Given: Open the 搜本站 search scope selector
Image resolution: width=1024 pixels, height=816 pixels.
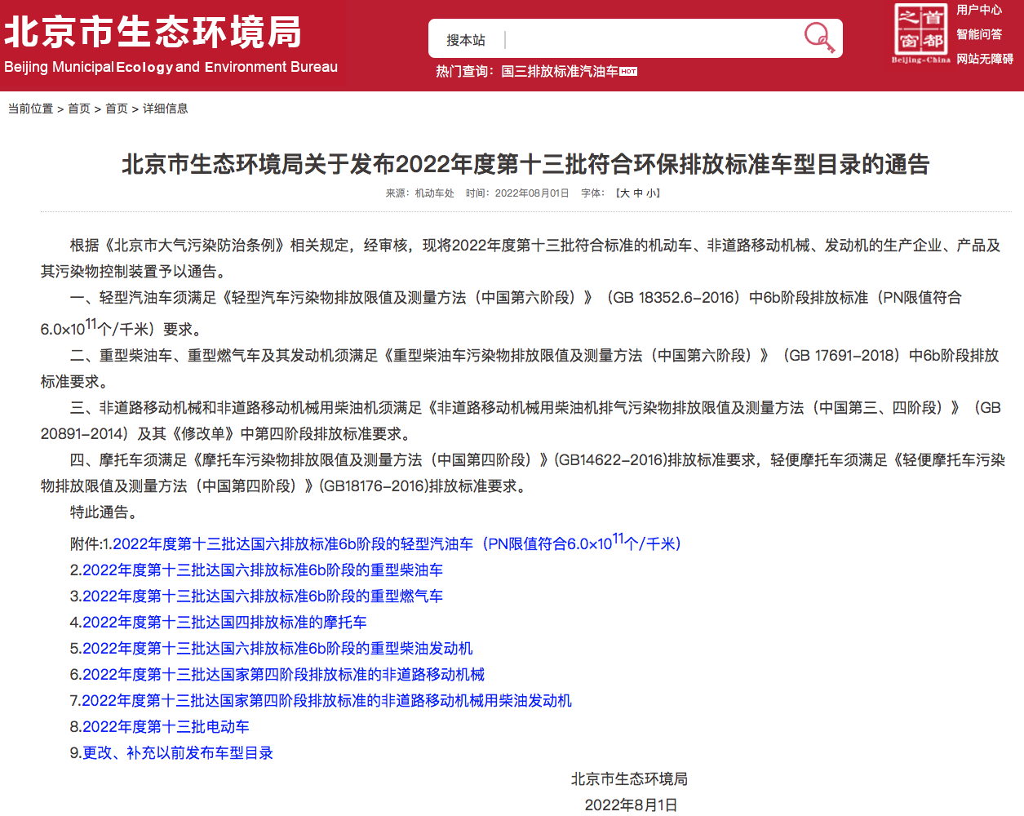Looking at the screenshot, I should [x=466, y=40].
